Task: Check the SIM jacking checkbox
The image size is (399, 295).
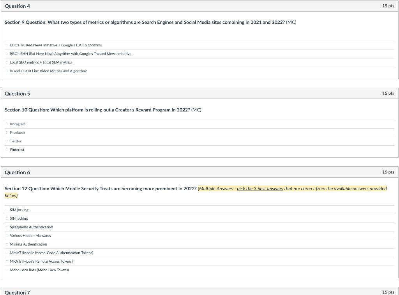Action: click(x=7, y=210)
